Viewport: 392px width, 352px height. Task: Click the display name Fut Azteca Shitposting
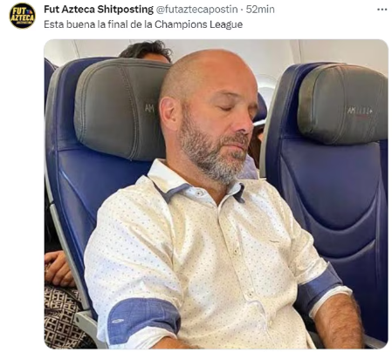(99, 10)
